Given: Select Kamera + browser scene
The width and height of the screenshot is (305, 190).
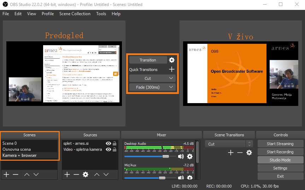Looking at the screenshot, I should (29, 155).
